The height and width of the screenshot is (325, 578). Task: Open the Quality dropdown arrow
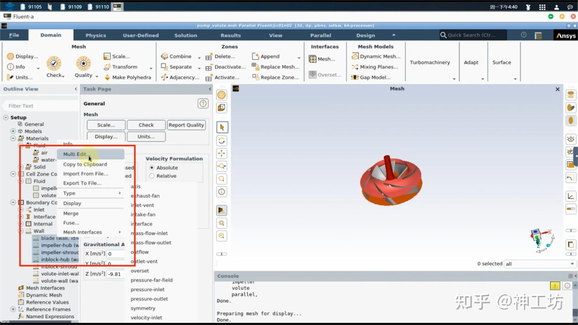(x=96, y=76)
